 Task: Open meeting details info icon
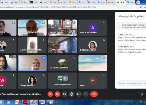[x=141, y=94]
